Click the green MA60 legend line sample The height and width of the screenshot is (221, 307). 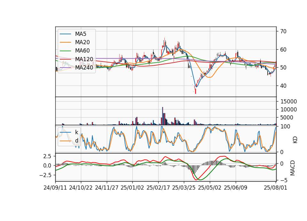65,51
